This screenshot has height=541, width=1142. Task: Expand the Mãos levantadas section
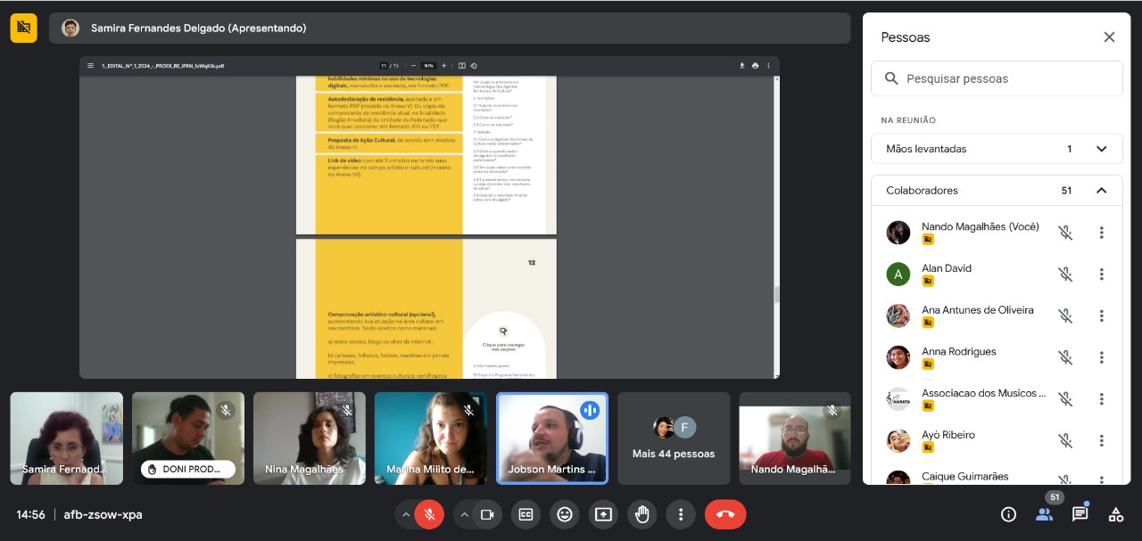click(x=1101, y=149)
